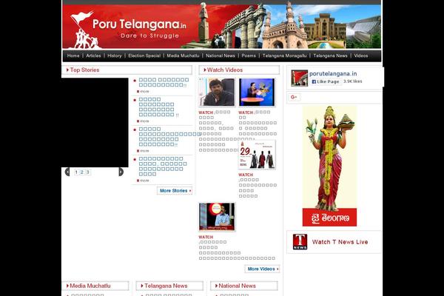Viewport: 444px width, 296px height.
Task: Open the Home menu item
Action: 73,55
